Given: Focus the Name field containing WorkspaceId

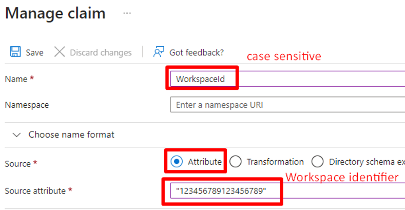Looking at the screenshot, I should pyautogui.click(x=287, y=79).
